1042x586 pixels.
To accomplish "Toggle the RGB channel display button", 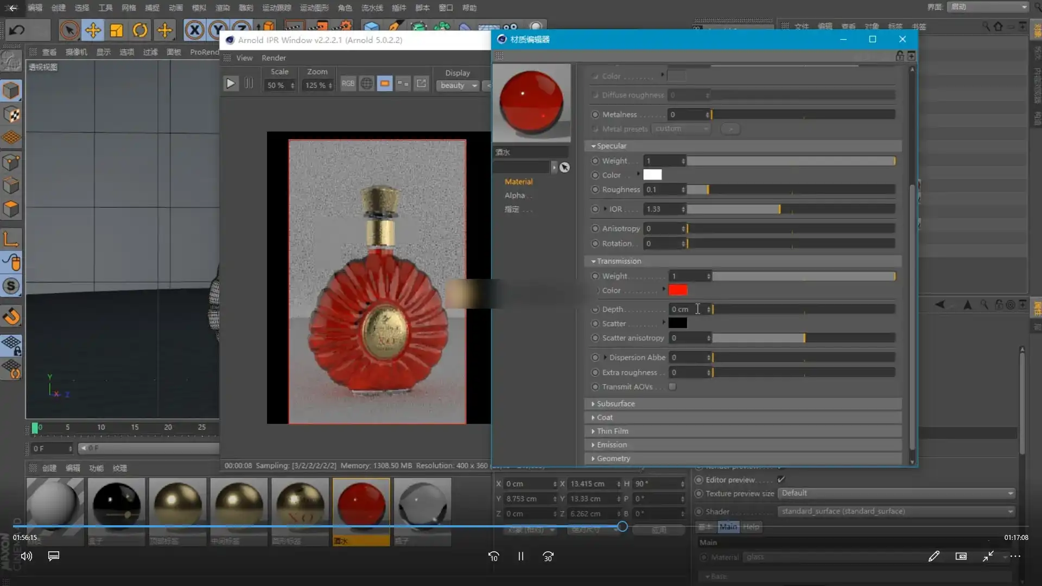I will tap(348, 84).
